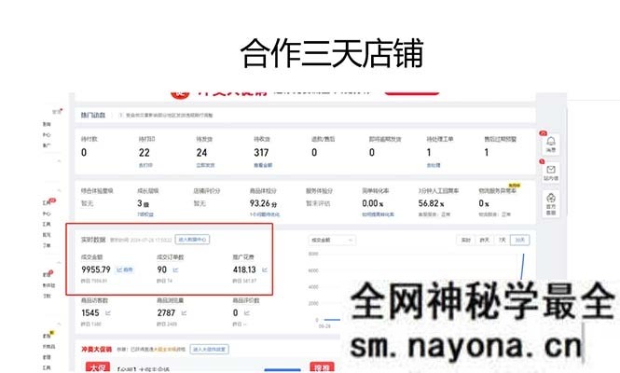Select the 30天 chart range tab
The image size is (620, 373).
tap(520, 240)
